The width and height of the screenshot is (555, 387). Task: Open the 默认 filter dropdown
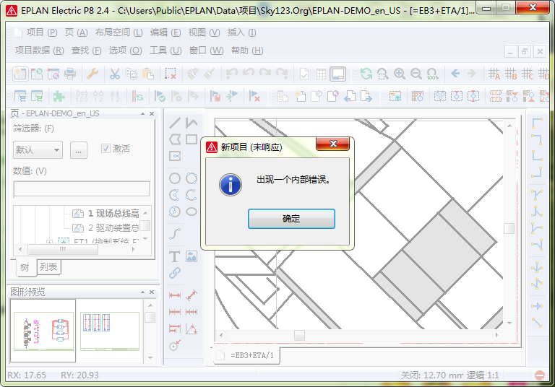tap(38, 149)
